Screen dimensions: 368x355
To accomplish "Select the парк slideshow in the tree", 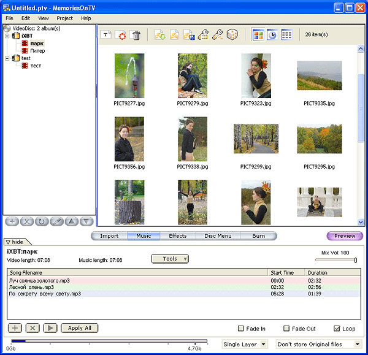I will coord(37,44).
